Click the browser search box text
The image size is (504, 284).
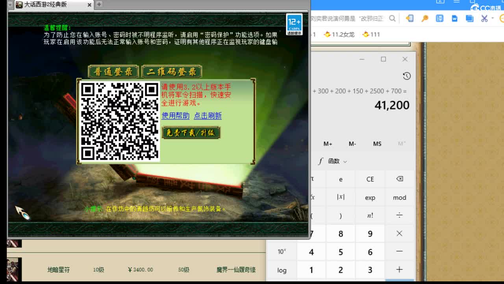[x=347, y=19]
